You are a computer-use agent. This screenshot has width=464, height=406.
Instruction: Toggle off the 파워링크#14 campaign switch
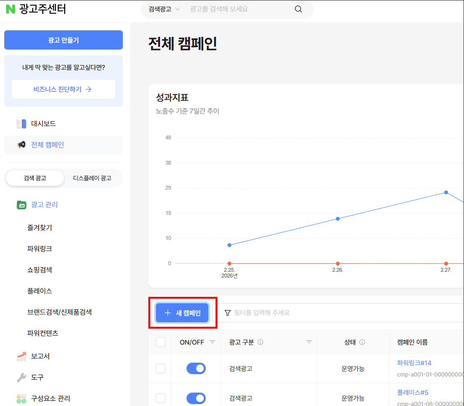pyautogui.click(x=196, y=368)
